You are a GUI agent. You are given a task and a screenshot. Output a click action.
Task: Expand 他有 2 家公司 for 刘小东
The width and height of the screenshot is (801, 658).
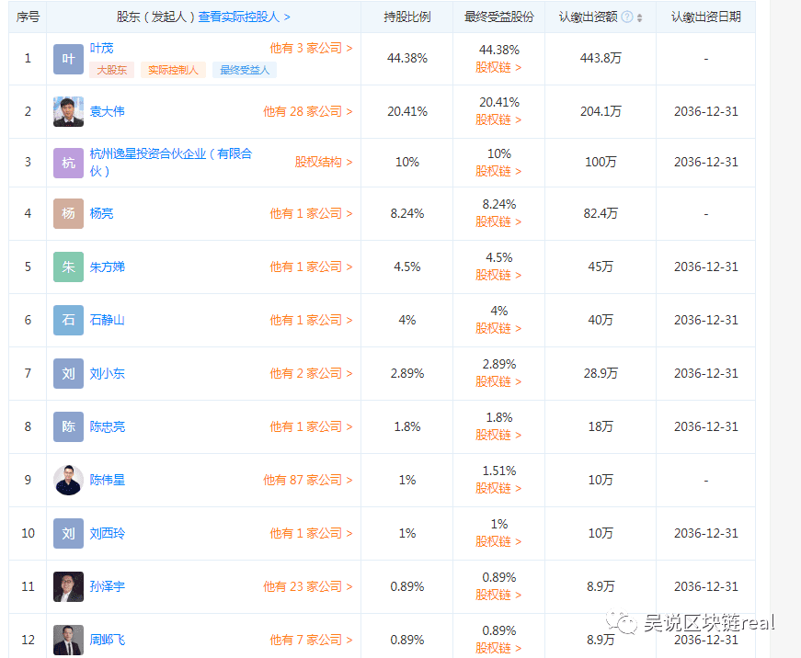(x=311, y=374)
